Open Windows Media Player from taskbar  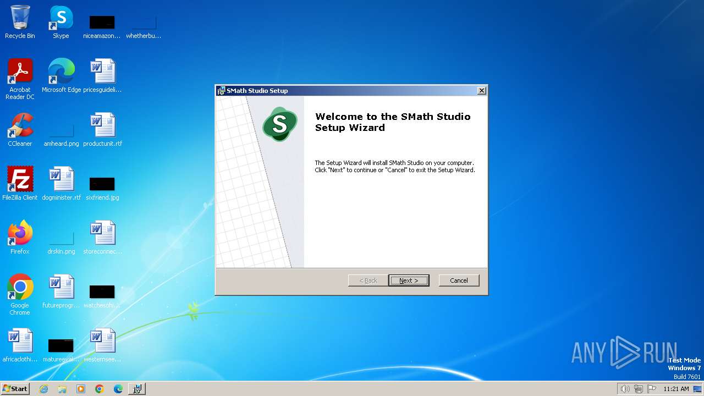pyautogui.click(x=81, y=389)
